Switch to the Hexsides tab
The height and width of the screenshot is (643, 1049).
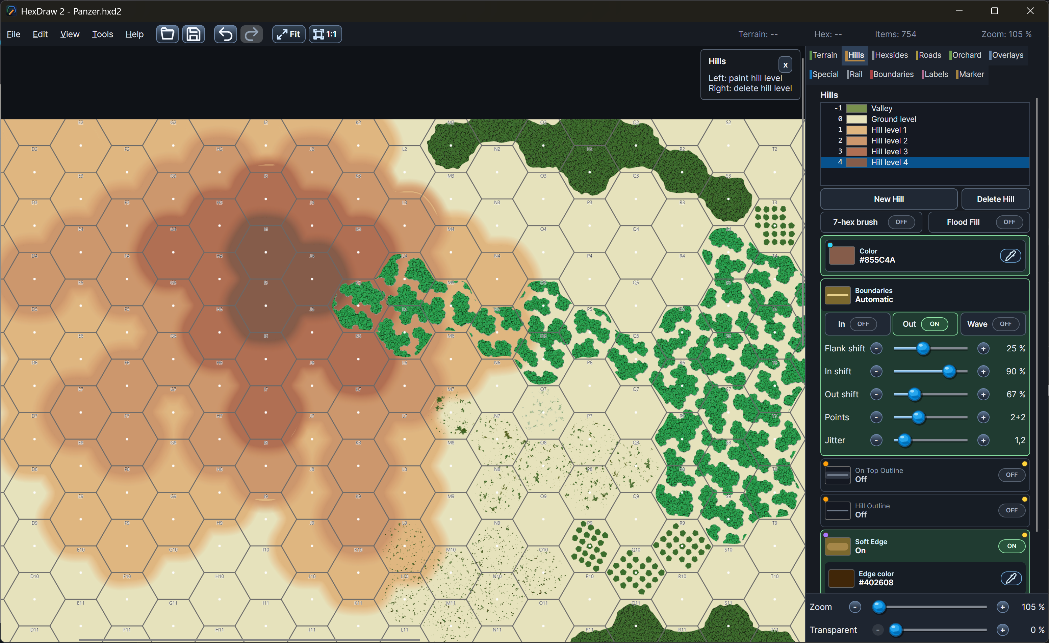pos(890,55)
